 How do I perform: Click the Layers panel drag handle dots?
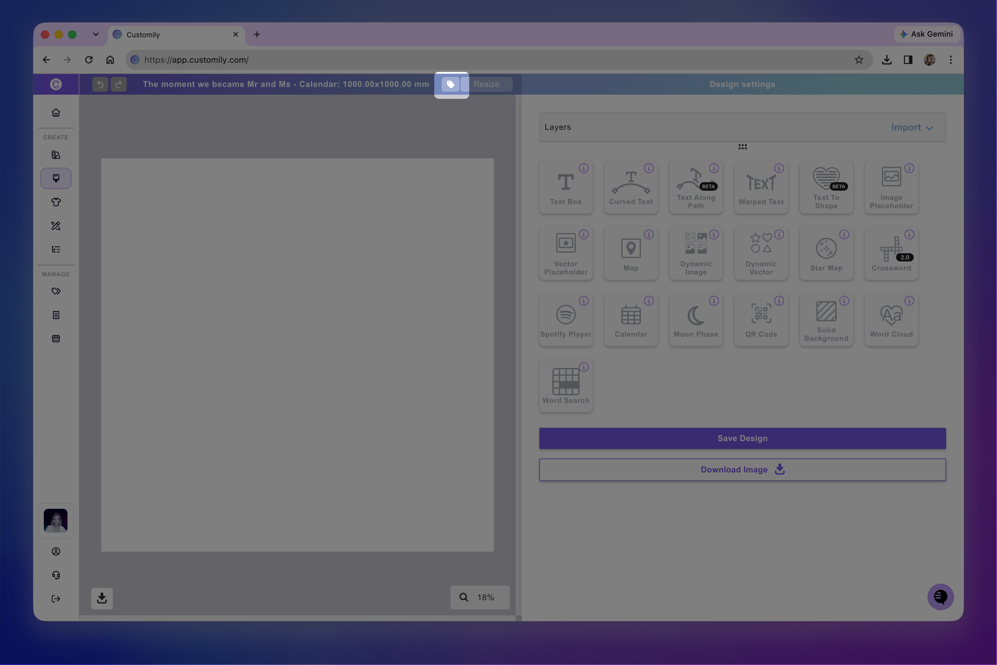click(x=742, y=147)
